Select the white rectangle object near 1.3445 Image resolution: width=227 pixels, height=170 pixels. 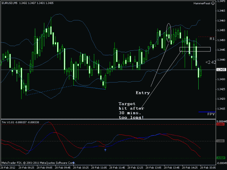click(195, 49)
